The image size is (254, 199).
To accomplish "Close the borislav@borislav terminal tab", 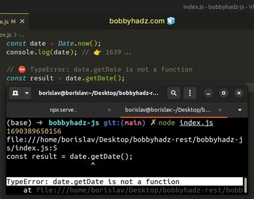I will click(220, 110).
